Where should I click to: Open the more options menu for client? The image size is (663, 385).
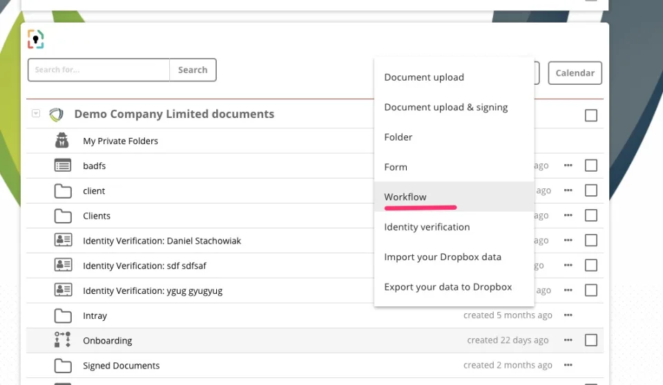point(568,190)
